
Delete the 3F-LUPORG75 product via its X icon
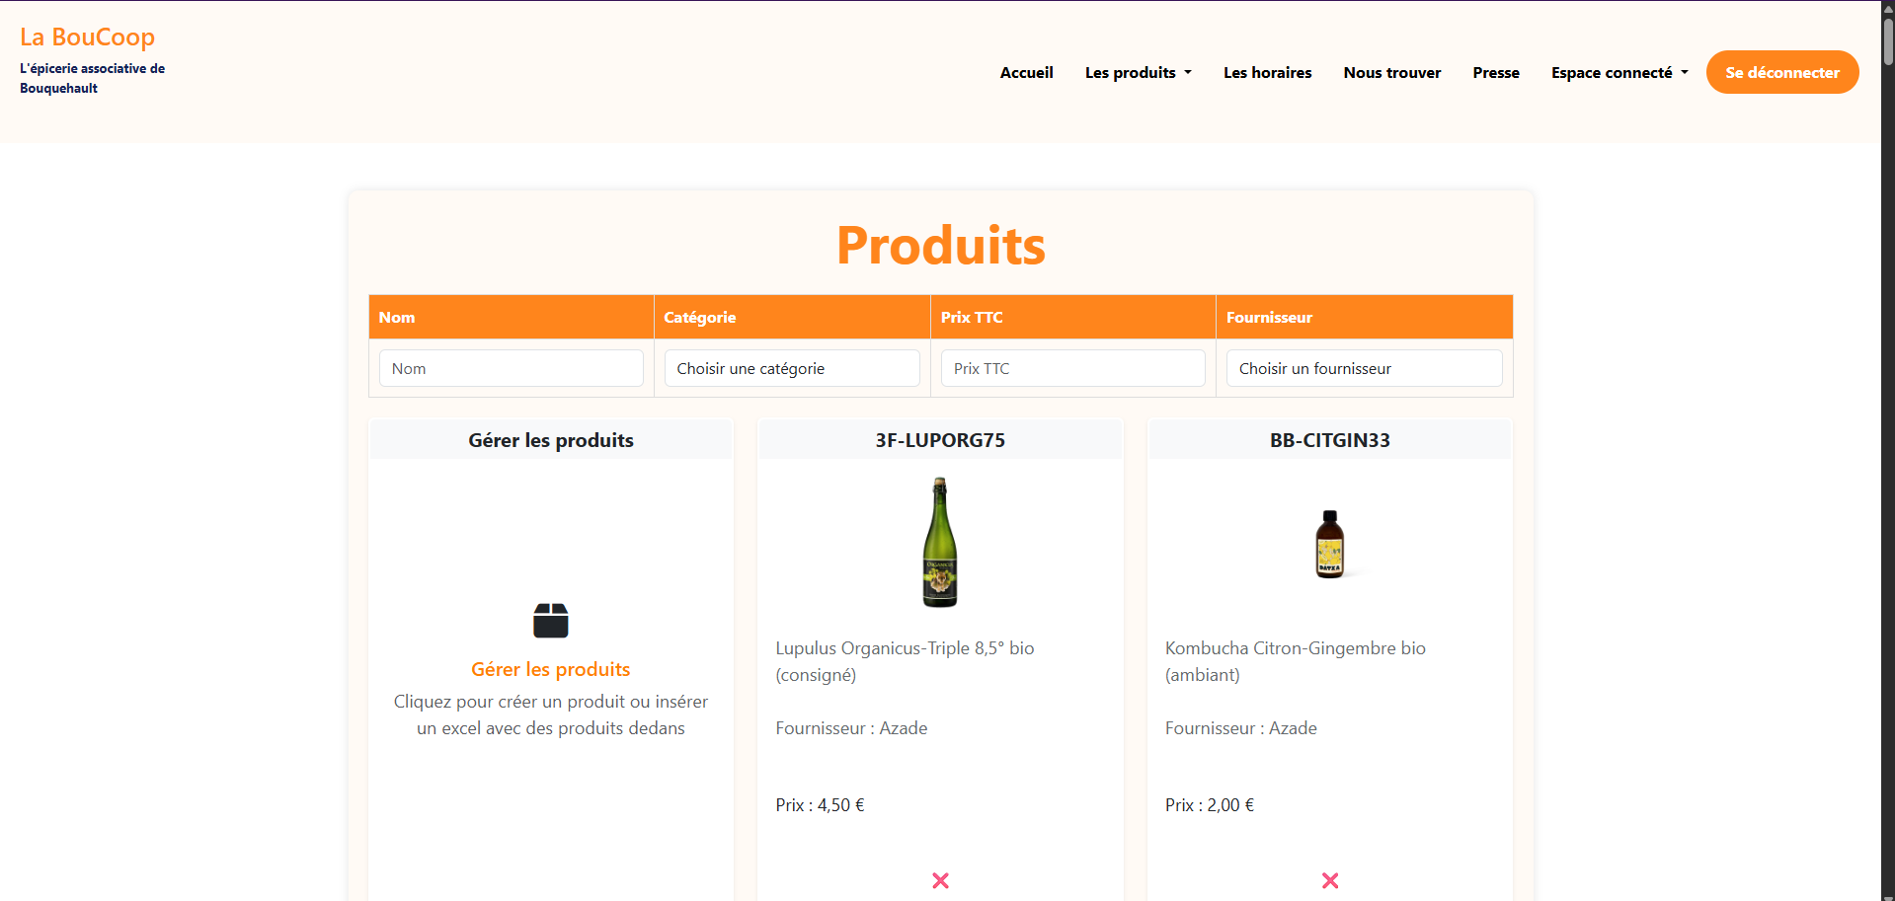pyautogui.click(x=939, y=880)
